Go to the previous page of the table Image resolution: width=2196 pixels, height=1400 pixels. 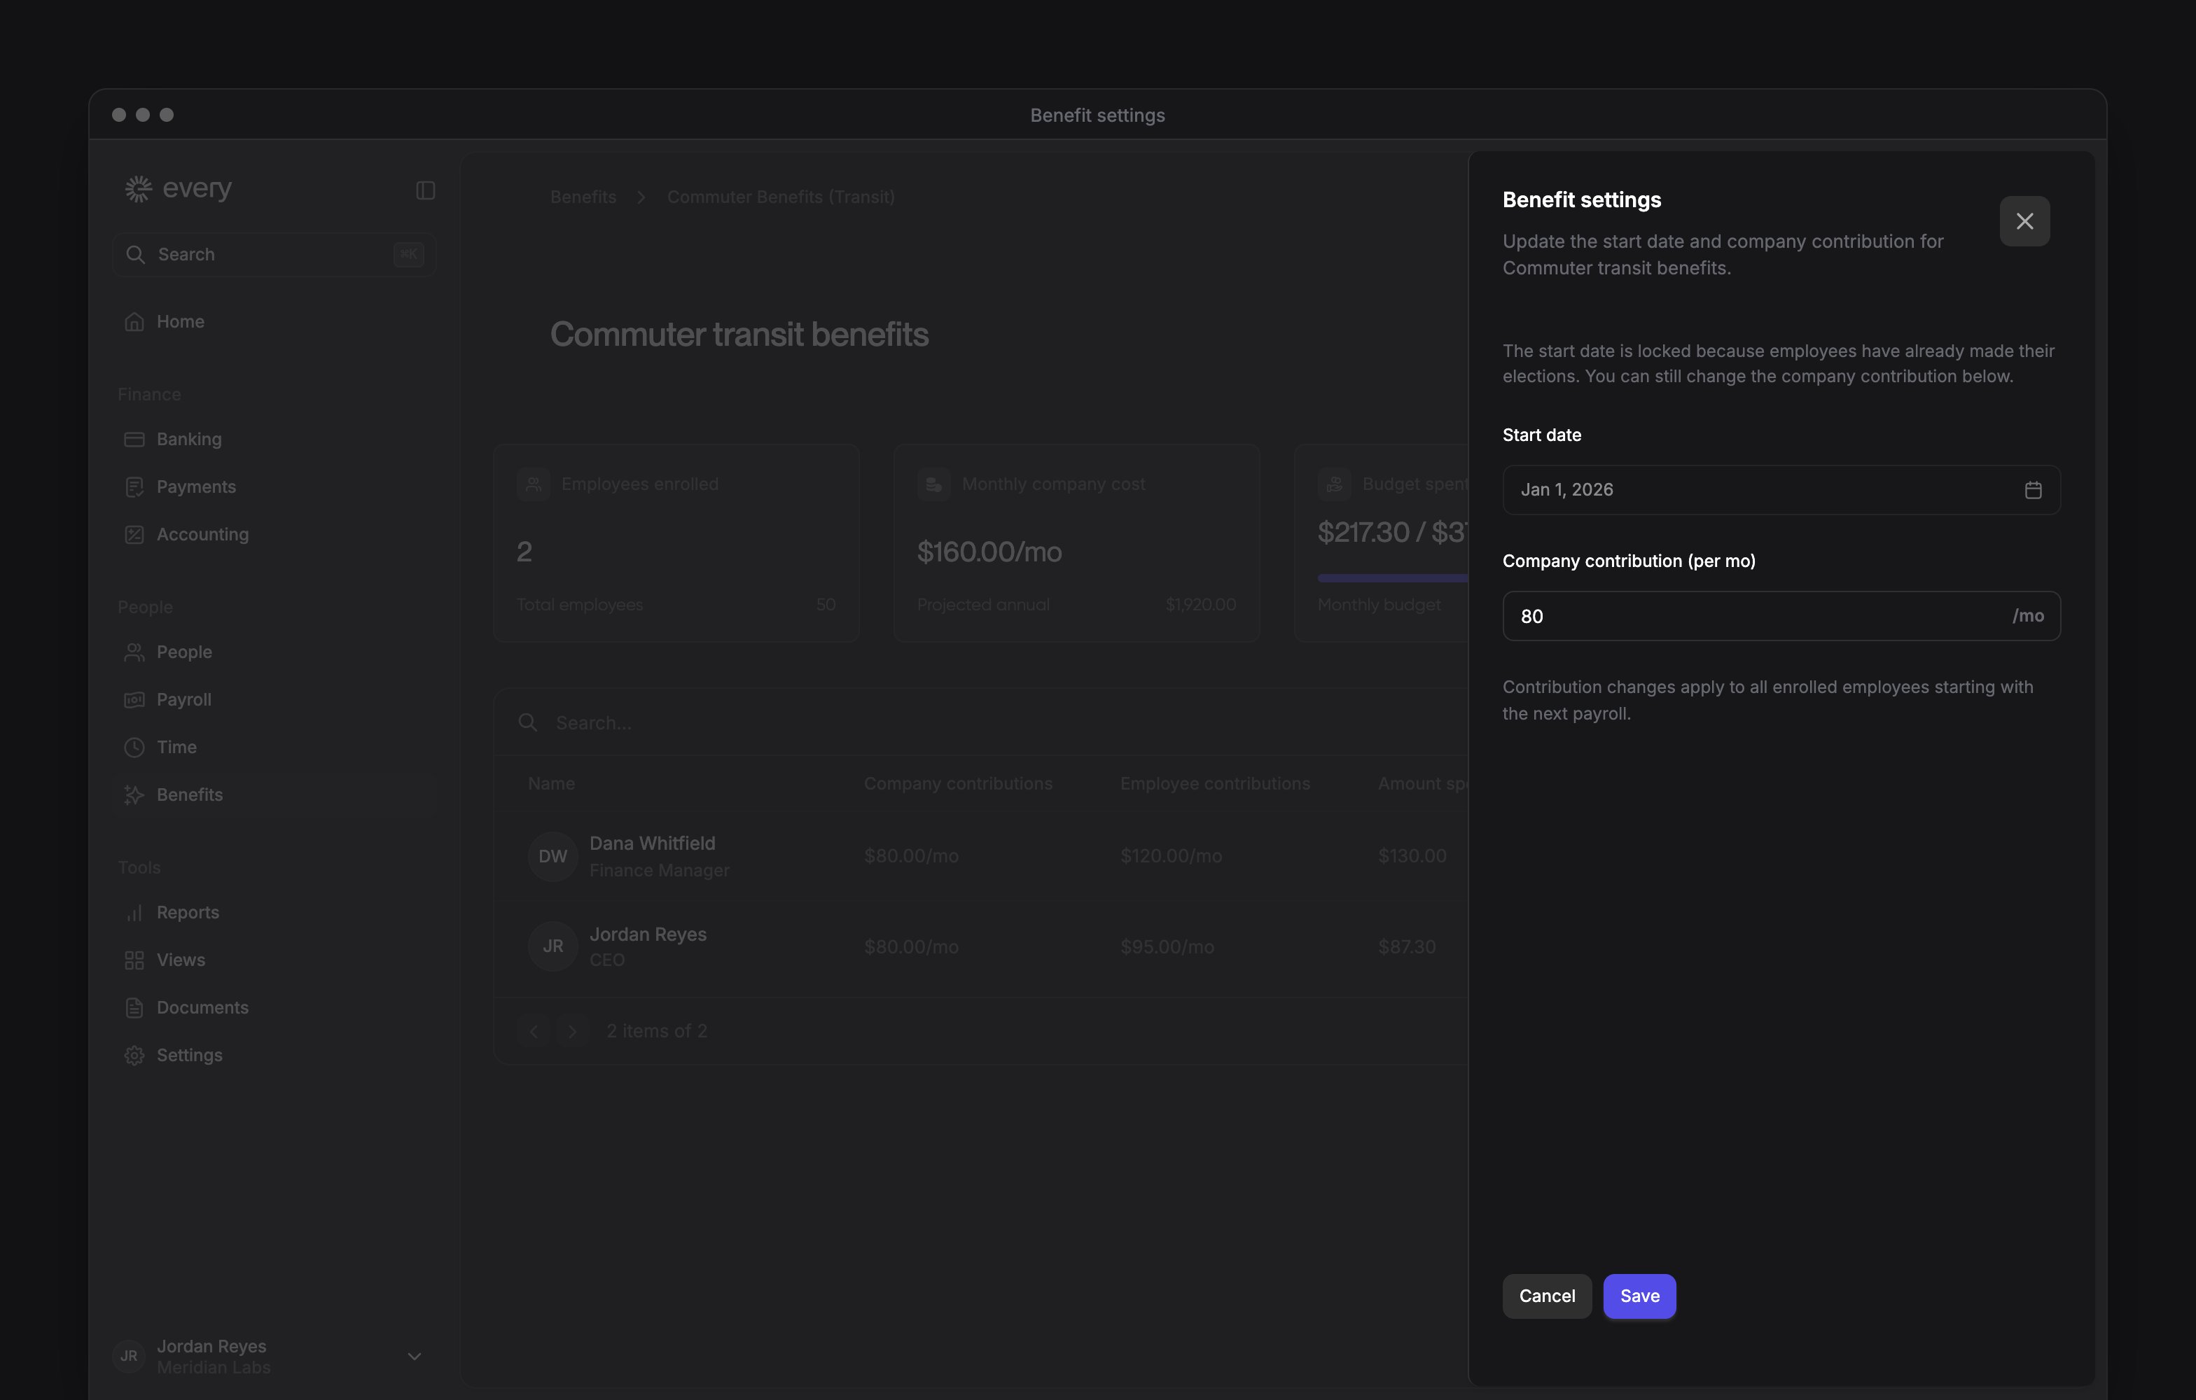[534, 1032]
